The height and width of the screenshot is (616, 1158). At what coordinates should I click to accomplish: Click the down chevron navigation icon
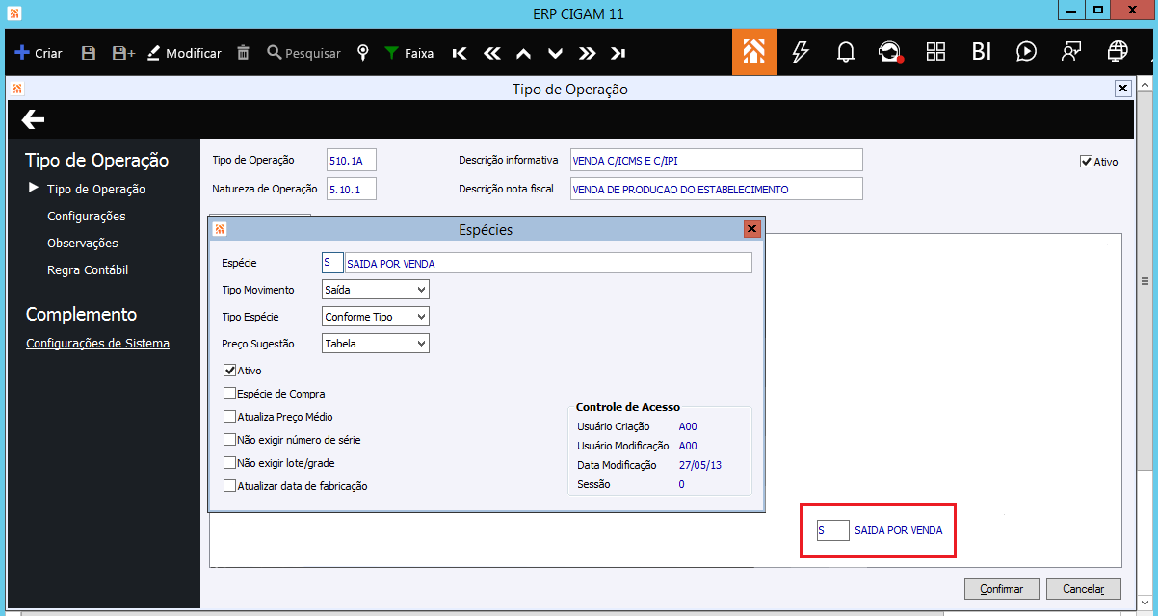[555, 53]
